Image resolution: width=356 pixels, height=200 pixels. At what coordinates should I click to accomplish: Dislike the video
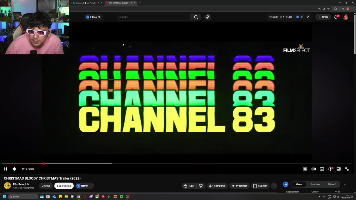click(x=201, y=186)
